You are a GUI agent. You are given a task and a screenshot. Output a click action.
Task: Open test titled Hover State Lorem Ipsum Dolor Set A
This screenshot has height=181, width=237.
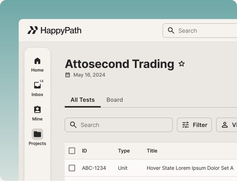[x=190, y=168]
